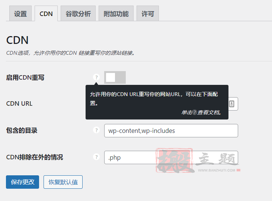Click help icon next to CDN排除在外的情况
The width and height of the screenshot is (272, 201).
96,157
